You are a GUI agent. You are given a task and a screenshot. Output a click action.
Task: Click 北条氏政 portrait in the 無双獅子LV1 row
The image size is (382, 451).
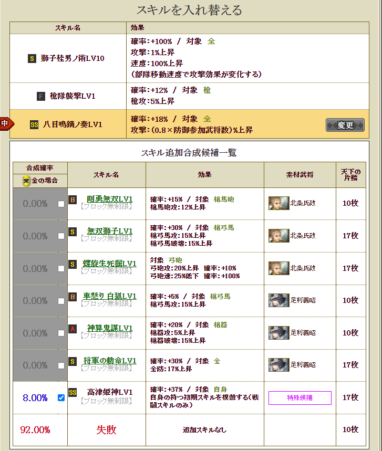tap(278, 236)
